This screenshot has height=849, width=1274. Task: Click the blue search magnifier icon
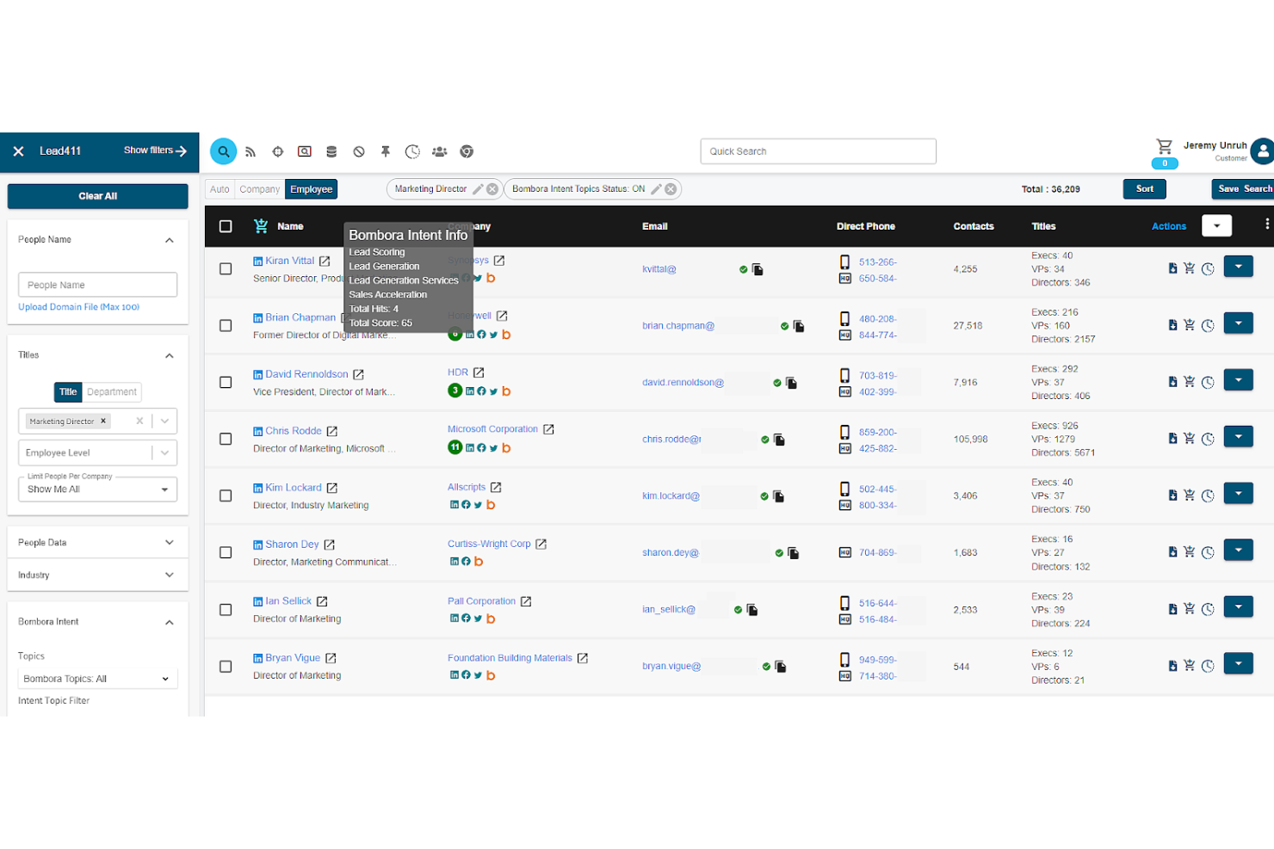click(223, 151)
